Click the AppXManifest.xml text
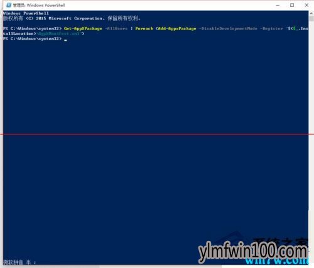Image resolution: width=314 pixels, height=268 pixels. 59,33
